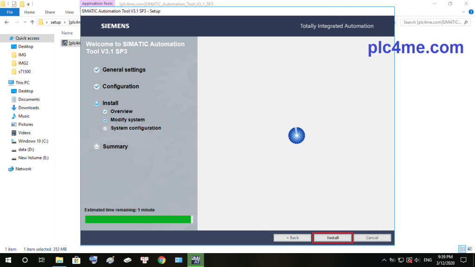Open recent locations dropdown arrow
The width and height of the screenshot is (475, 267).
25,22
